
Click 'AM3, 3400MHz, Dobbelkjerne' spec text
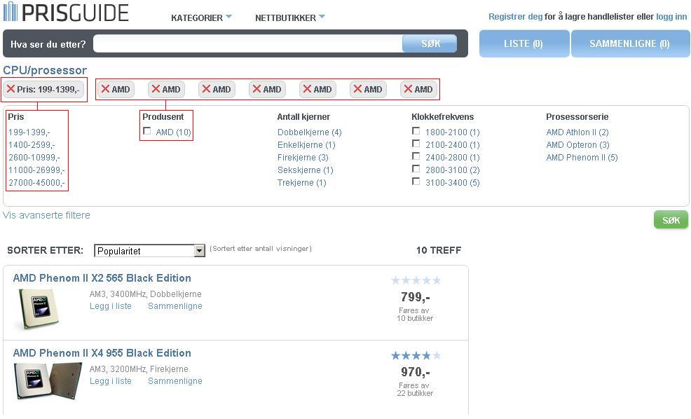(x=146, y=294)
